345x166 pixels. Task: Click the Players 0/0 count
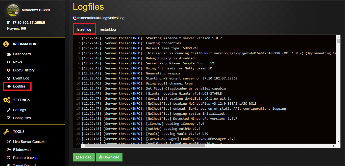[x=16, y=28]
